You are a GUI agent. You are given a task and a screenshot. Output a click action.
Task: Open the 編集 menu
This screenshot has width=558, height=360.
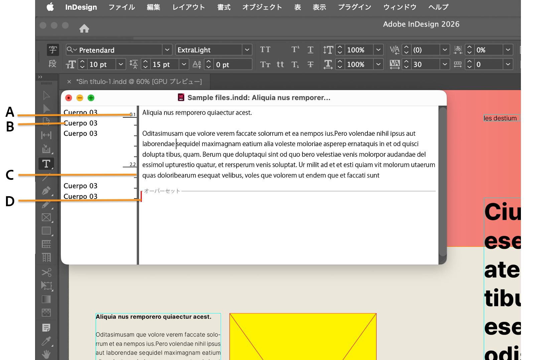point(153,7)
